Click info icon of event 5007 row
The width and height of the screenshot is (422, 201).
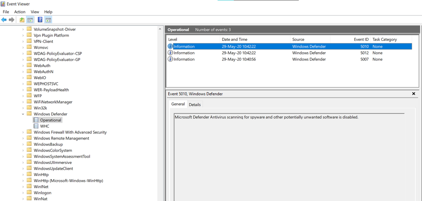170,59
